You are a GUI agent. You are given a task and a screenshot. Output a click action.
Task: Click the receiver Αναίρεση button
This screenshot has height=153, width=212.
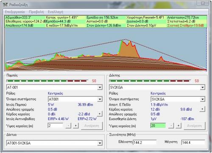pyautogui.click(x=195, y=126)
